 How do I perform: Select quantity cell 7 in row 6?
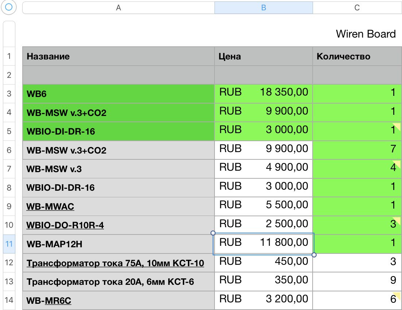point(357,150)
